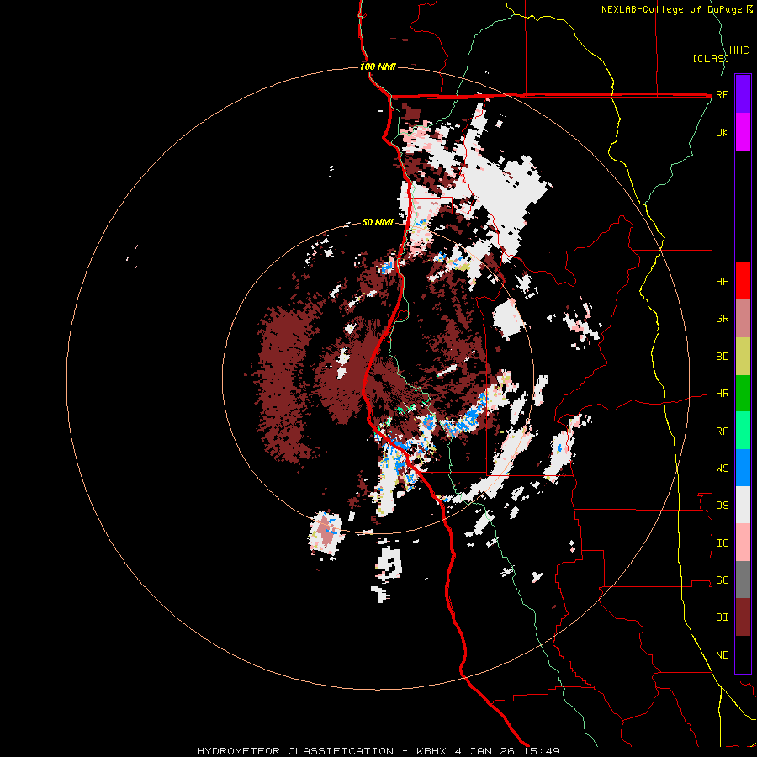Screen dimensions: 757x757
Task: Click the UK legend label
Action: (x=722, y=132)
